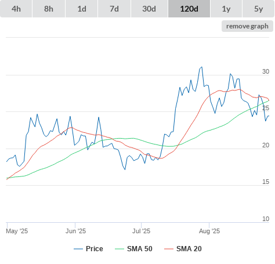
Task: Click the blue Price legend line swatch
Action: [78, 249]
